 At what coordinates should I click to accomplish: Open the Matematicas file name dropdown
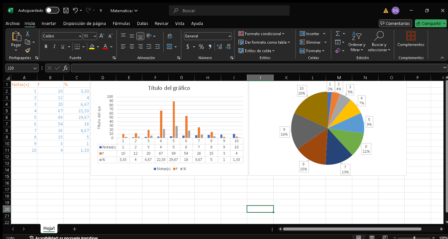tap(124, 11)
